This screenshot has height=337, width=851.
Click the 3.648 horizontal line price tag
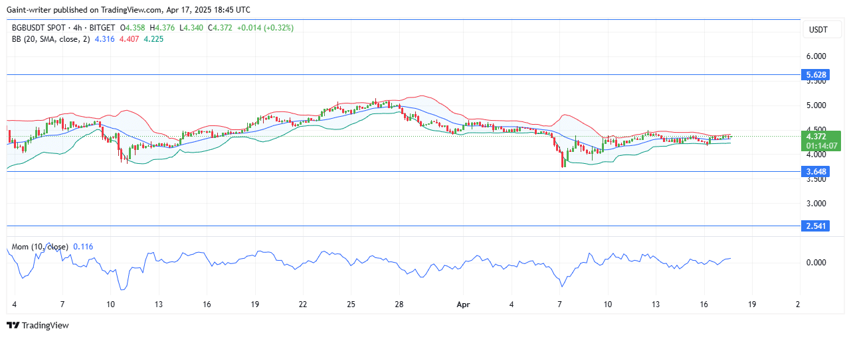coord(816,172)
